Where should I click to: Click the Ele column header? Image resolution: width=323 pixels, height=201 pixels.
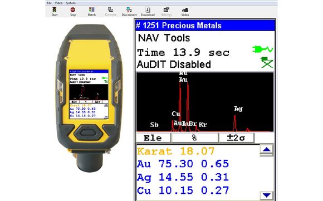pyautogui.click(x=153, y=138)
